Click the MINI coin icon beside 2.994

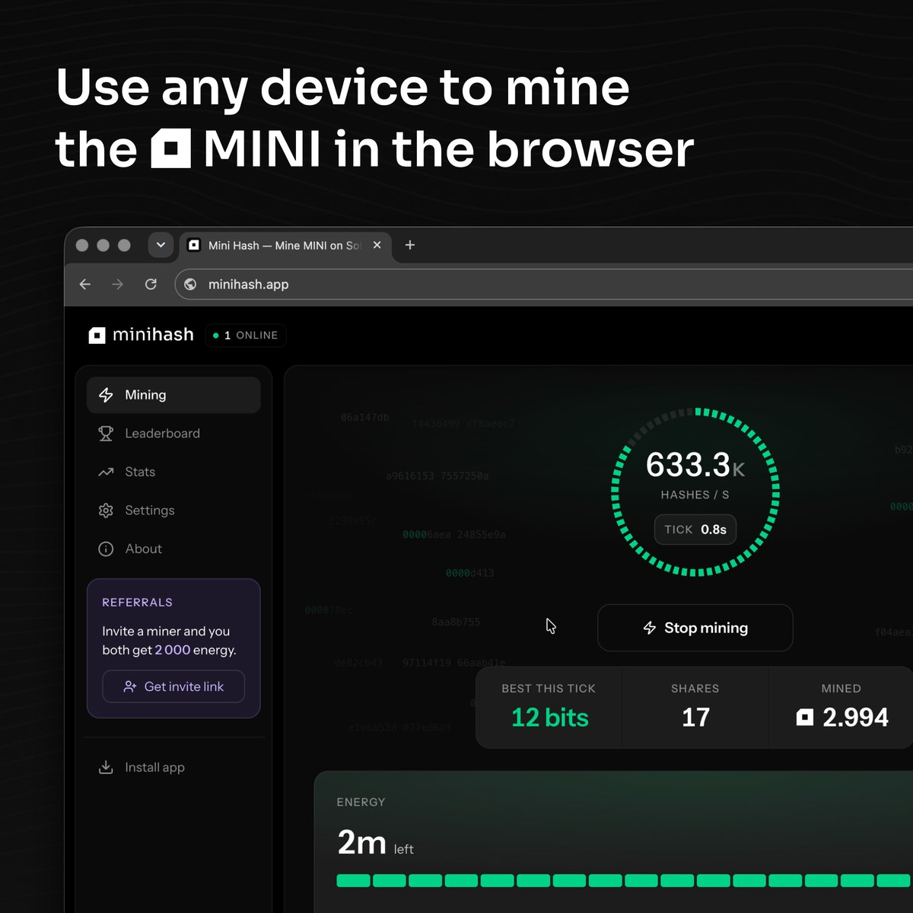(804, 717)
